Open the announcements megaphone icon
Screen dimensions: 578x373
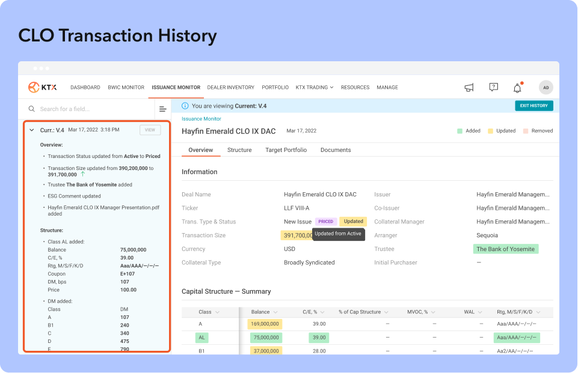469,88
